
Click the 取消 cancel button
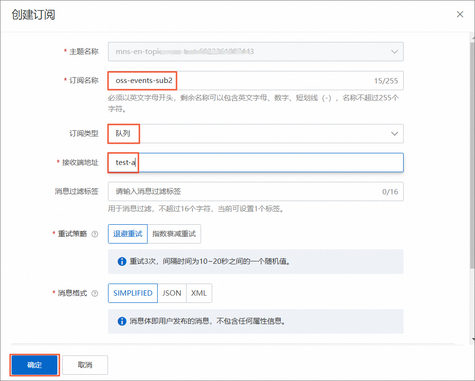click(x=85, y=365)
